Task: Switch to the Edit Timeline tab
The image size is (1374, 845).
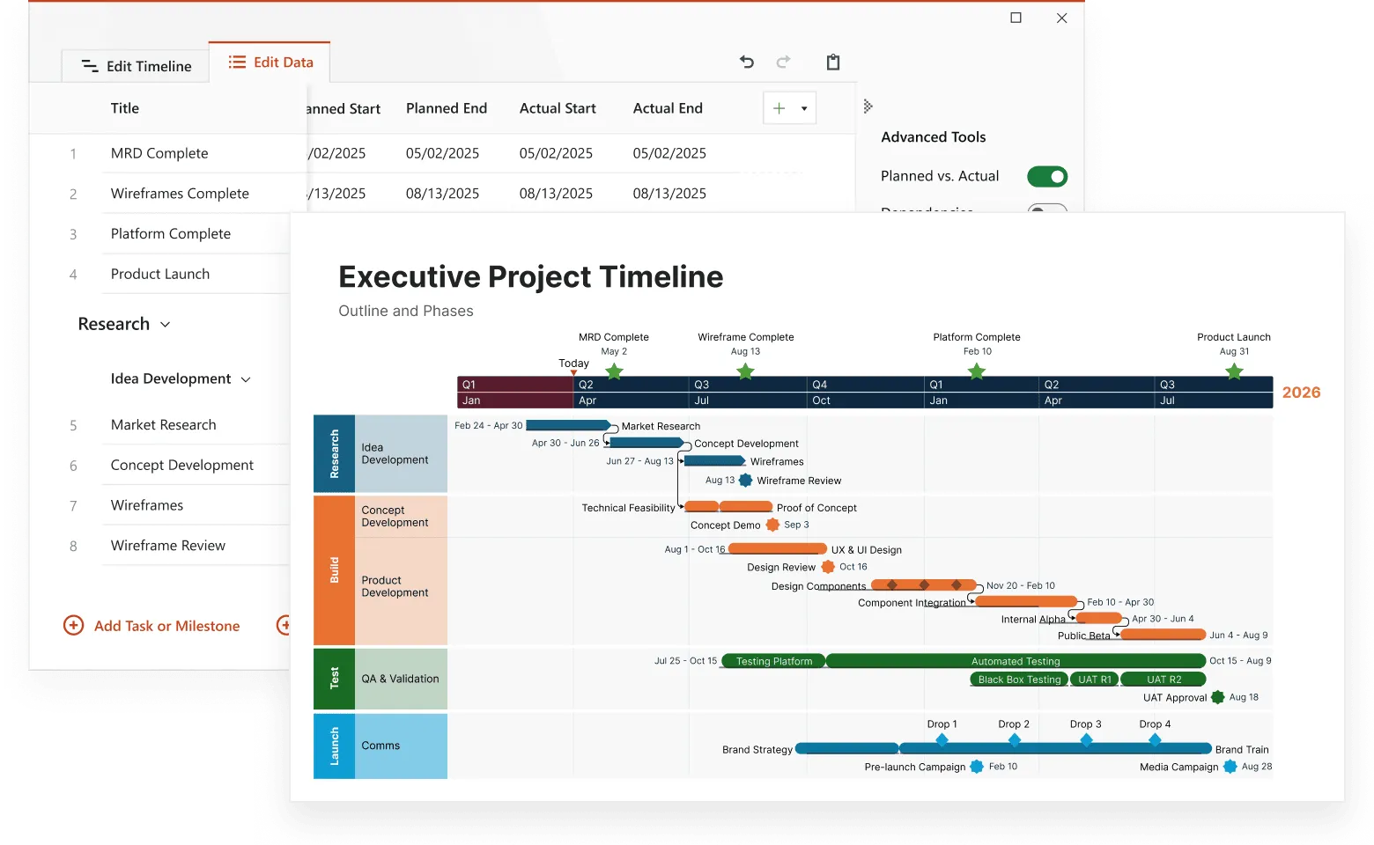Action: pos(148,65)
